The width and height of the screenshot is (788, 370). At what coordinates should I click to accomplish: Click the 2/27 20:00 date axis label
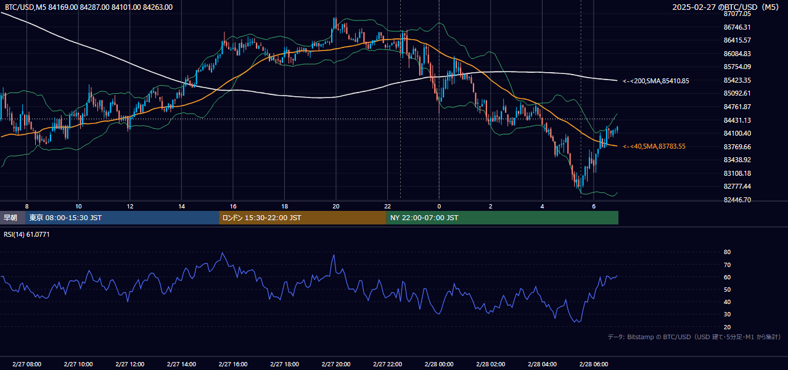(x=336, y=364)
